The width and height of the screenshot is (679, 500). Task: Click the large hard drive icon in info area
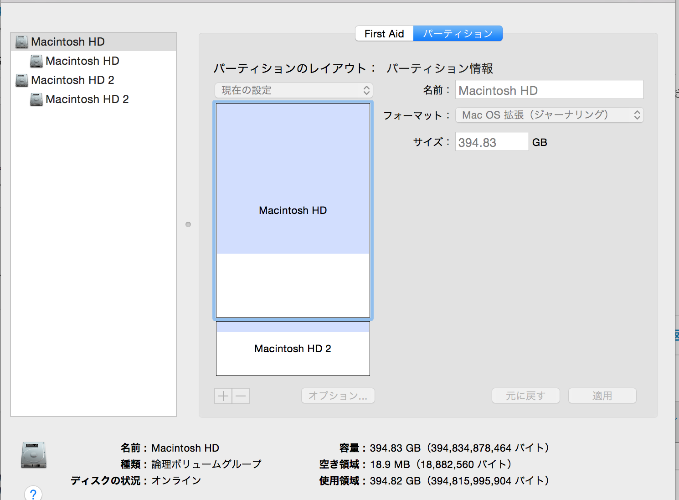pos(34,455)
